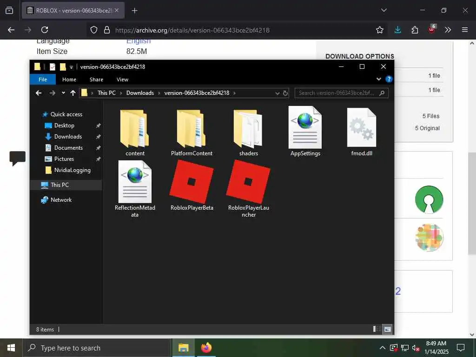
Task: Refresh the Explorer address bar
Action: tap(285, 93)
